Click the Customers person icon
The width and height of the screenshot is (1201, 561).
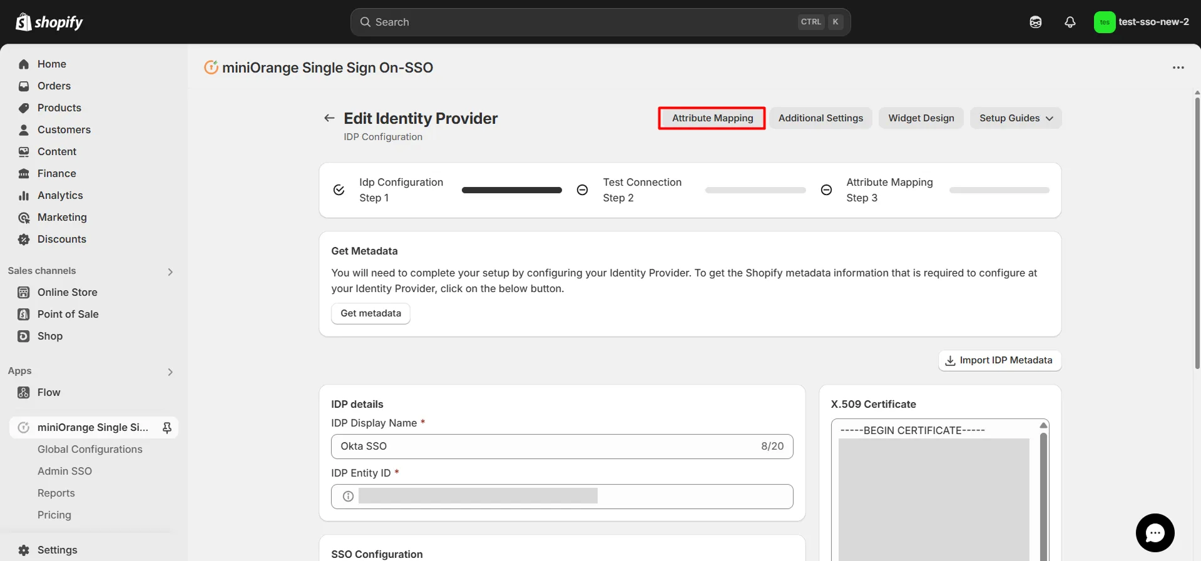coord(24,129)
